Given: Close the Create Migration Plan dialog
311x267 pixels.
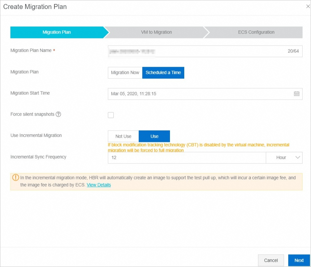Looking at the screenshot, I should [x=308, y=6].
